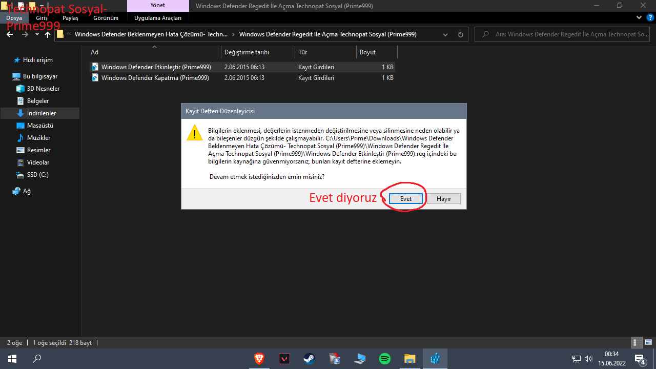
Task: Open taskbar search magnifier
Action: tap(37, 359)
